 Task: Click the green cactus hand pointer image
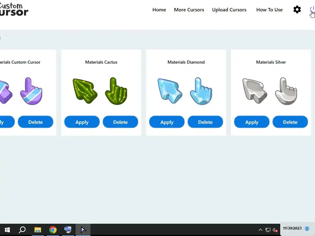[x=116, y=91]
